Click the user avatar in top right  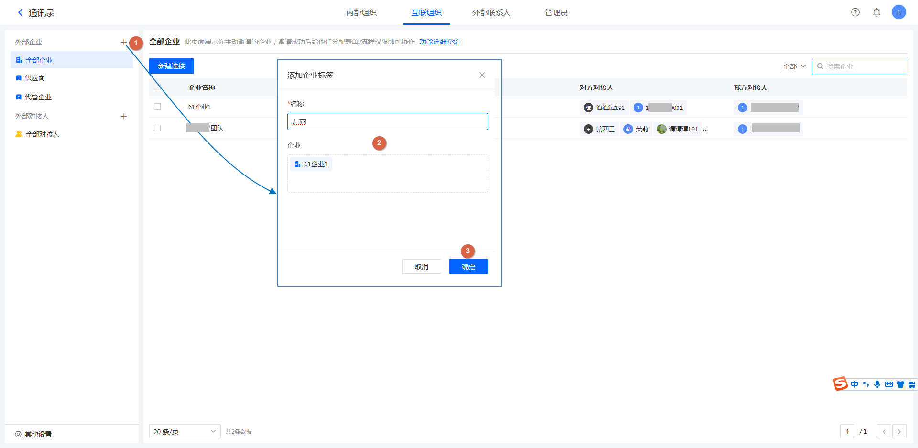click(898, 12)
